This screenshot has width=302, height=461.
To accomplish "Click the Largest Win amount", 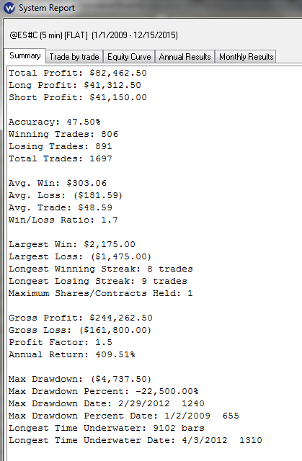I will [x=110, y=244].
